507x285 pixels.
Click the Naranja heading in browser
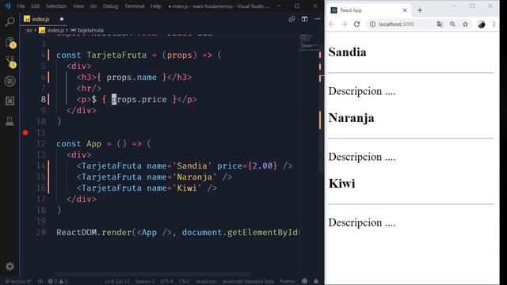(351, 118)
